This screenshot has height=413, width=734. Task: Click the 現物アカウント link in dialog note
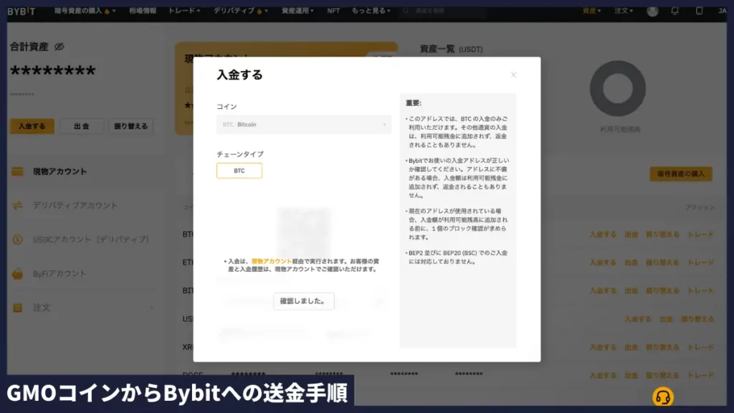tap(271, 261)
